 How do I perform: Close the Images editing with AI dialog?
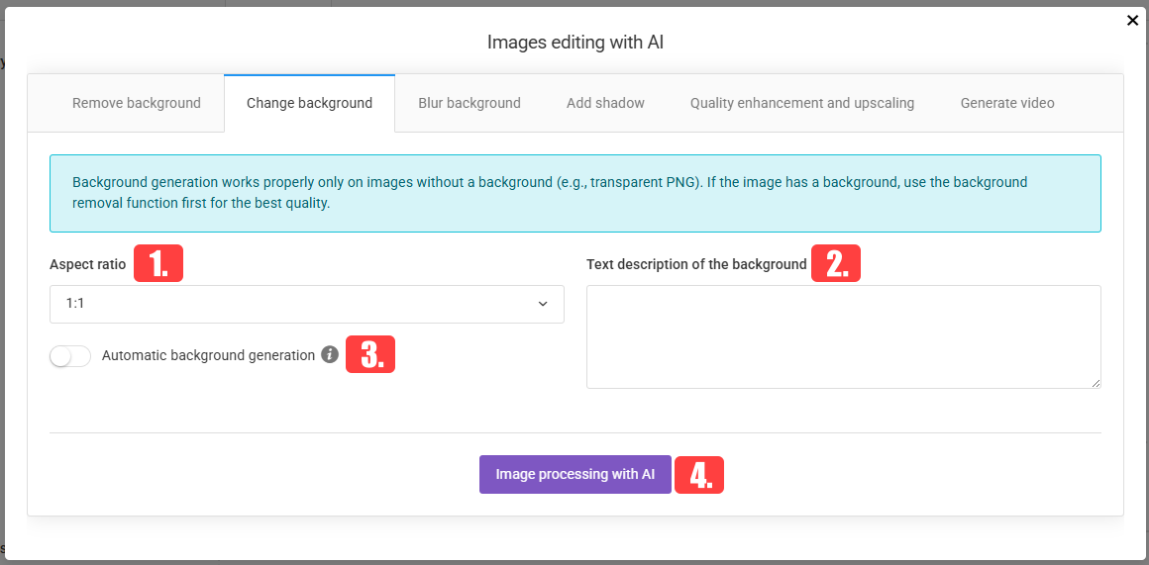click(1132, 21)
